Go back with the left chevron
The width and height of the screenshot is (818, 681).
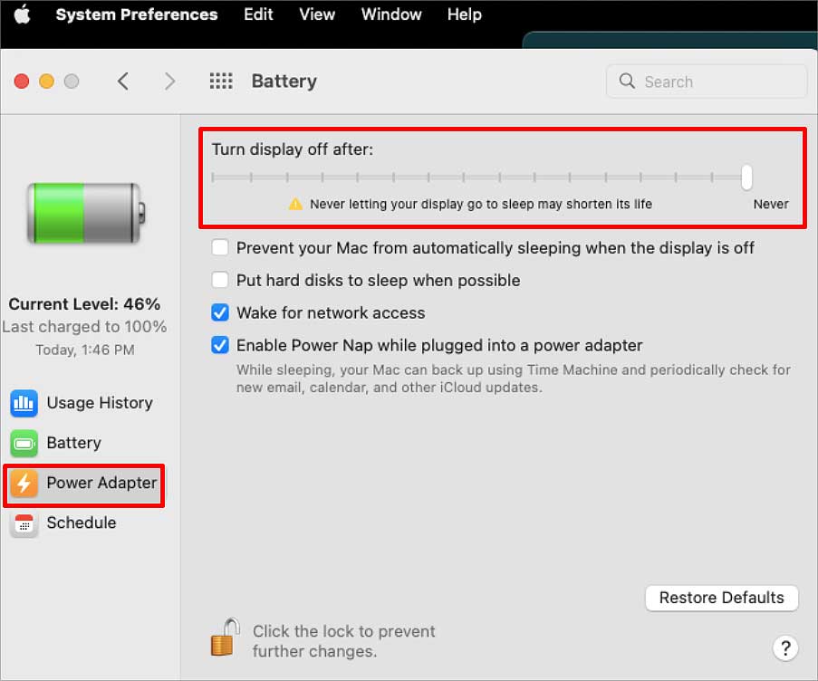point(123,82)
